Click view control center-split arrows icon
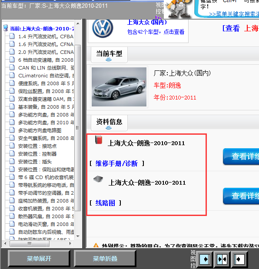The width and height of the screenshot is (259, 269). (222, 259)
